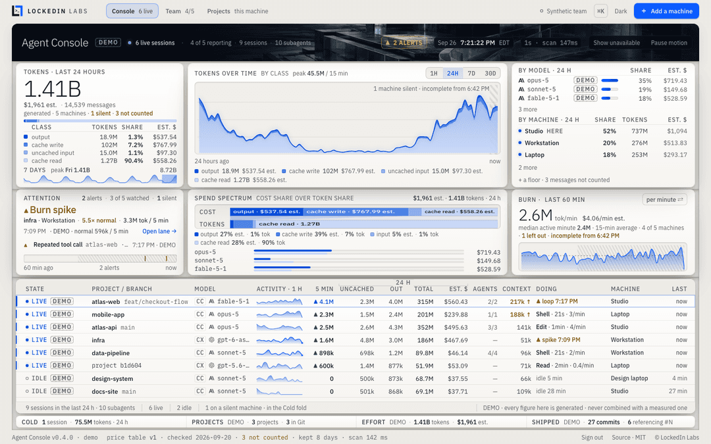Toggle the uncached input series in chart legend
711x444 pixels.
(432, 171)
